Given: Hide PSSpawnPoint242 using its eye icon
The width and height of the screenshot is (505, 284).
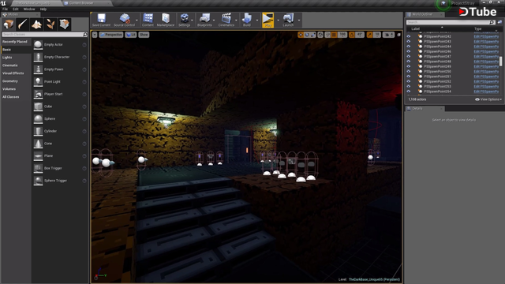Looking at the screenshot, I should (409, 36).
